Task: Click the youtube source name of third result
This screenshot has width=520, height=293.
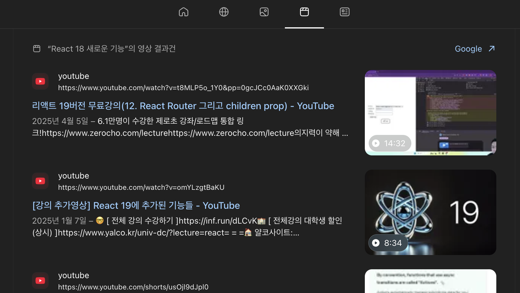Action: click(x=73, y=276)
